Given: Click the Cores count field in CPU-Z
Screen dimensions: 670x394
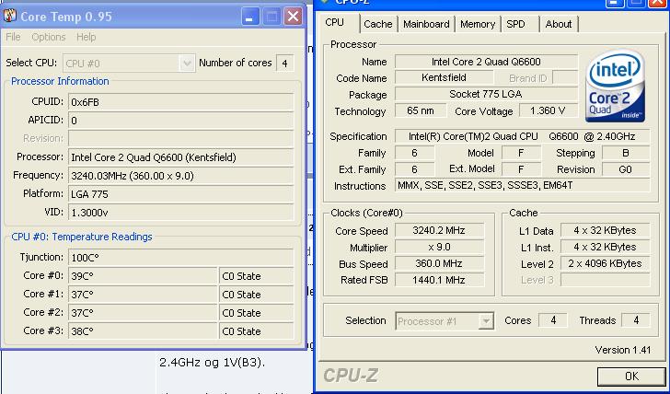Looking at the screenshot, I should [553, 320].
